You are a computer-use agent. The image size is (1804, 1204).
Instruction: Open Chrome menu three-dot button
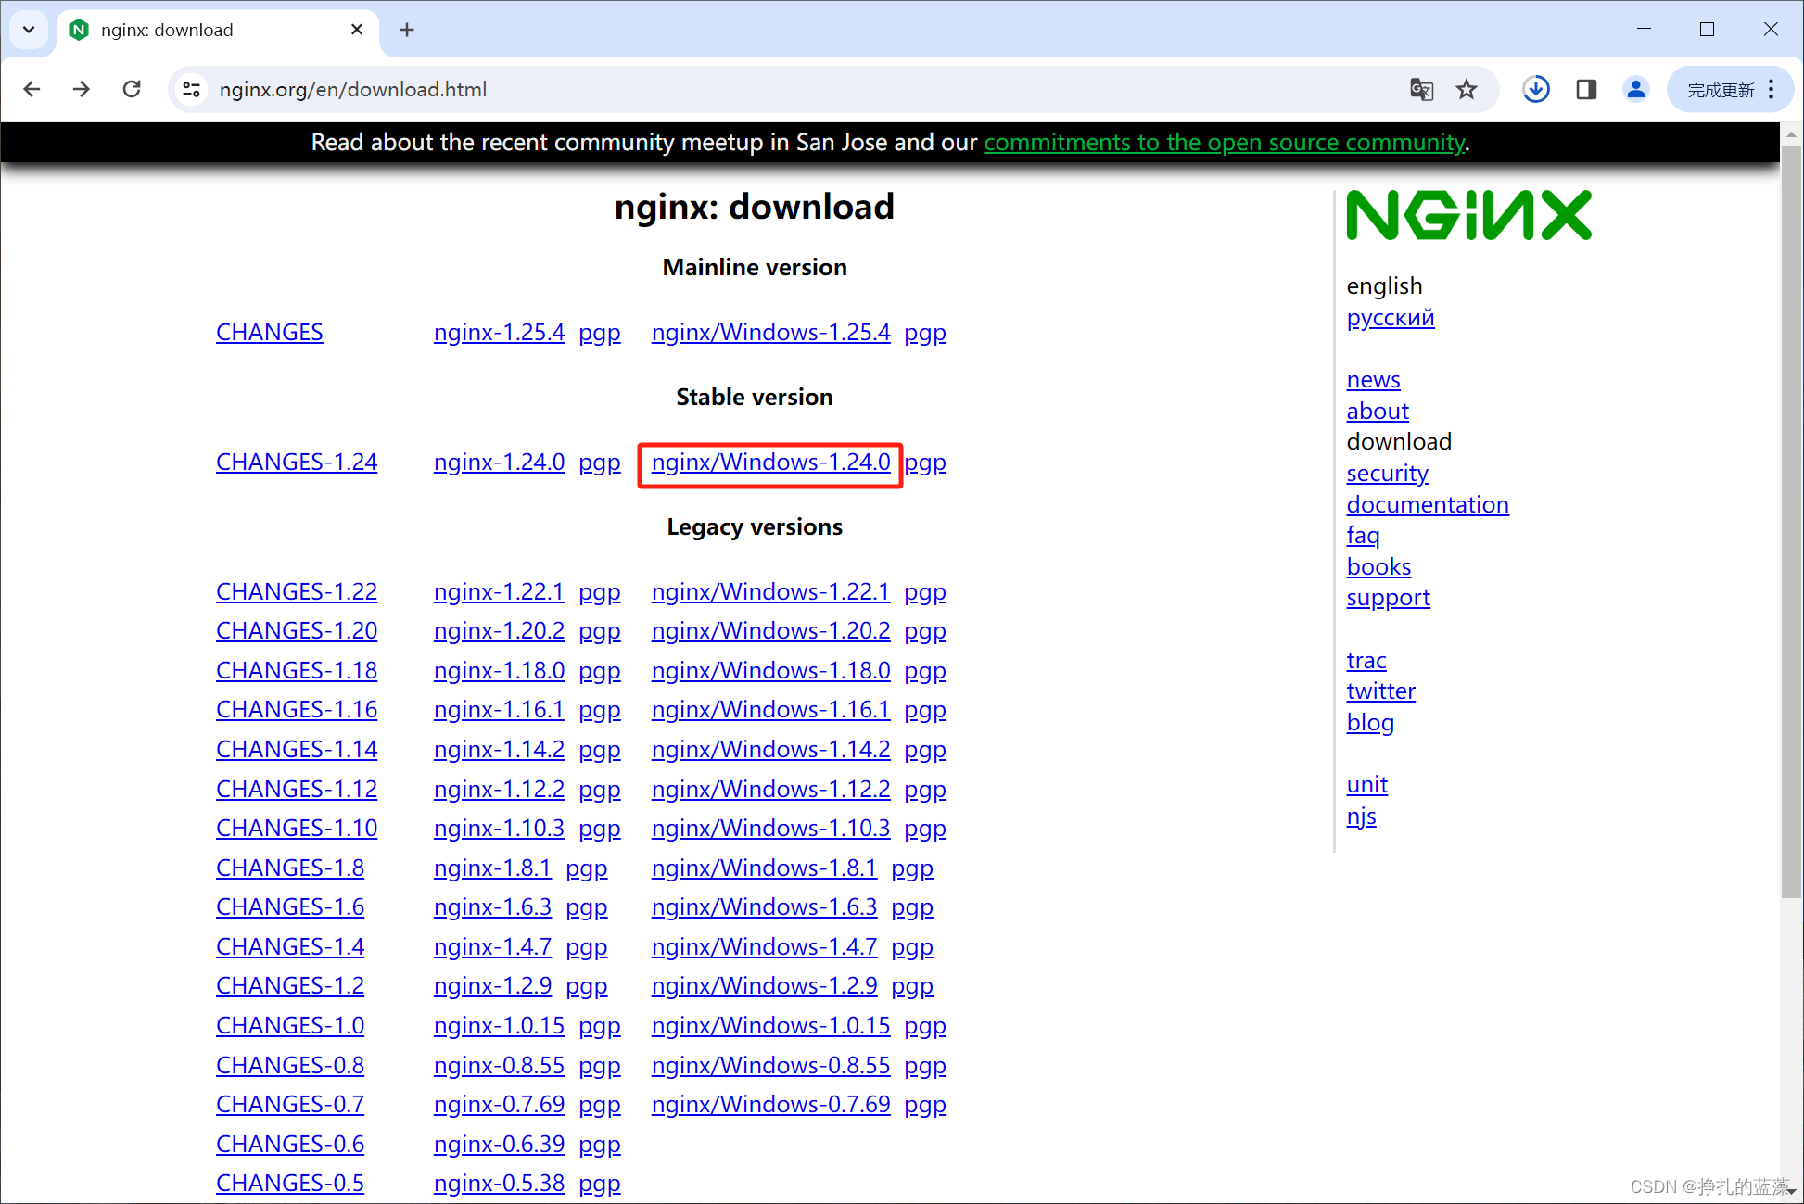pyautogui.click(x=1772, y=89)
